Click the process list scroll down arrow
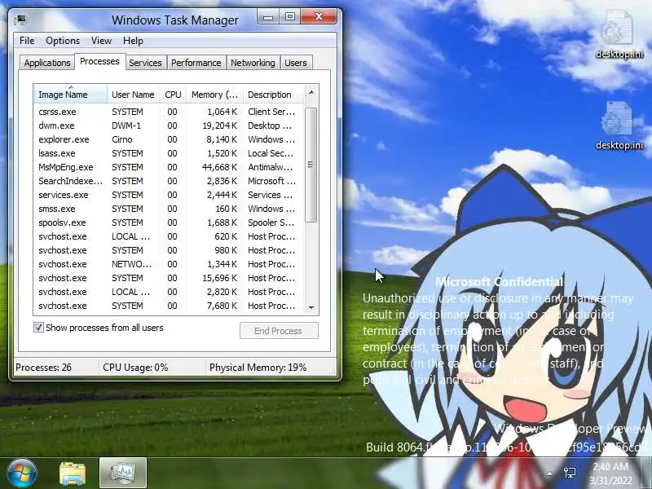 (311, 308)
